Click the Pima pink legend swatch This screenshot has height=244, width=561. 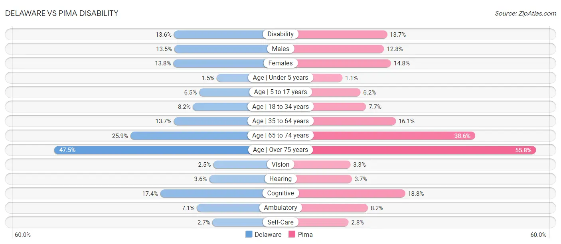292,234
